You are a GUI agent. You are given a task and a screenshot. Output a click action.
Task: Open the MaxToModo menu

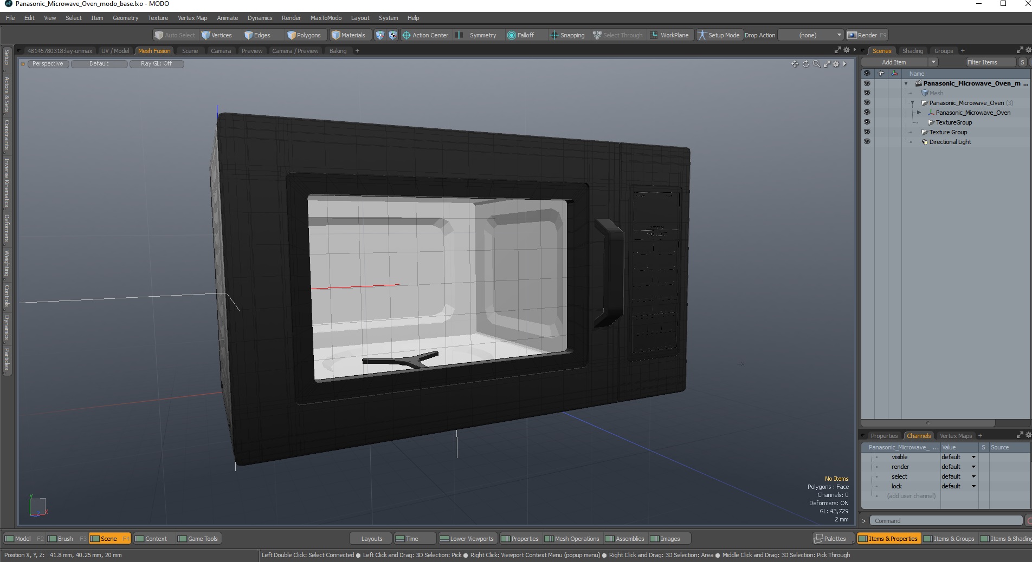tap(326, 18)
